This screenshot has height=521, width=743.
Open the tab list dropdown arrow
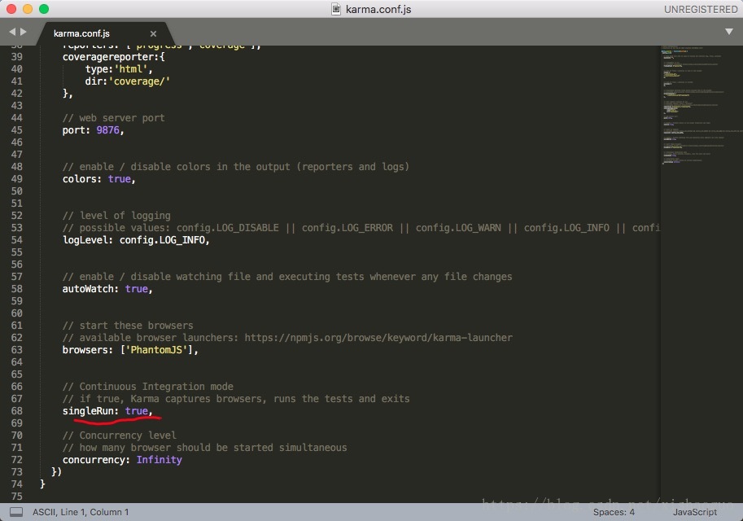729,32
